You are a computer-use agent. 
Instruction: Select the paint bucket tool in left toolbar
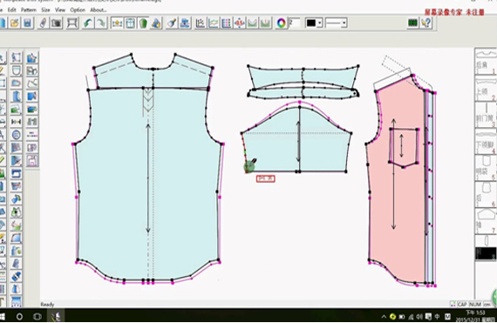[x=17, y=225]
